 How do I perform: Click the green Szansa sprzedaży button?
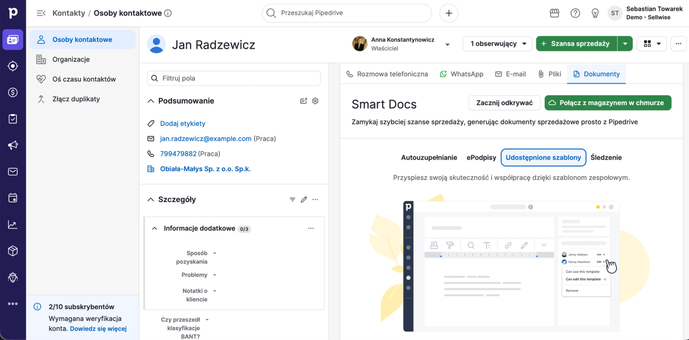pyautogui.click(x=576, y=43)
